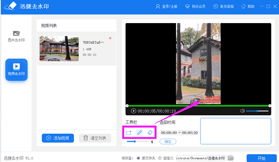279x162 pixels.
Task: Click the 开始 start button
Action: pos(261,158)
